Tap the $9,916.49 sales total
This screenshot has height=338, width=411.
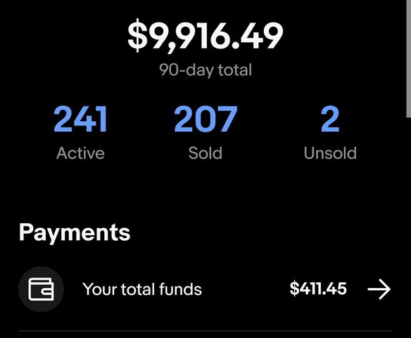pyautogui.click(x=205, y=36)
